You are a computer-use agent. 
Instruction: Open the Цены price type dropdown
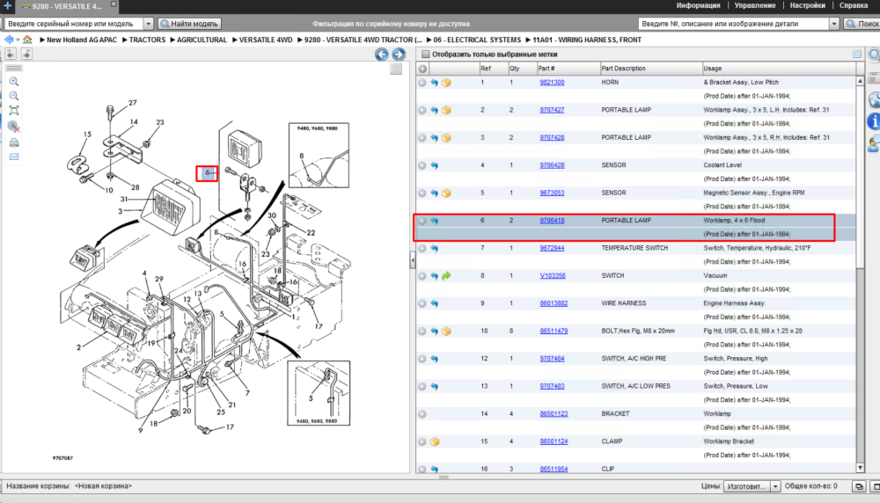pyautogui.click(x=752, y=486)
